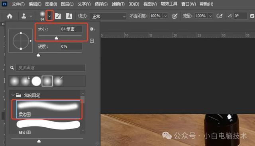Screen dimensions: 255x146
Task: Click the brush panel gear settings icon
Action: click(92, 29)
